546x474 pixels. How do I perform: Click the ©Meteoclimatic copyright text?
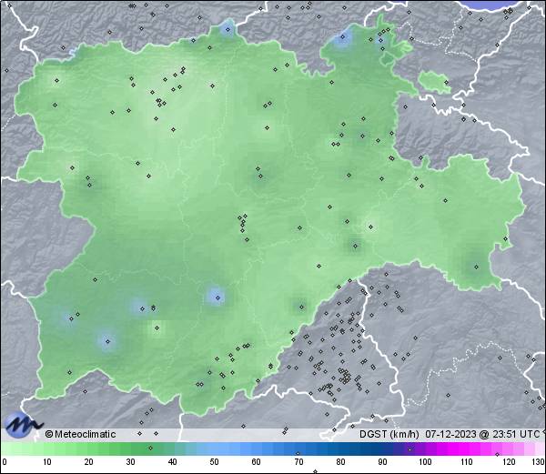click(x=80, y=434)
